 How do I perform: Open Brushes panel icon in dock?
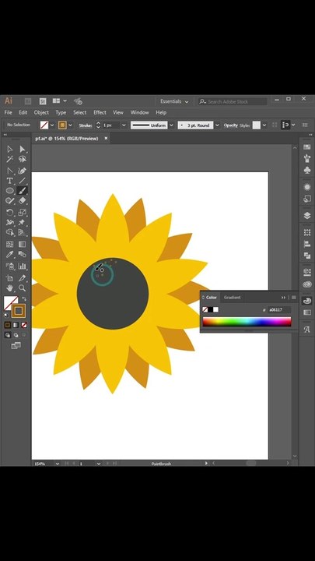pyautogui.click(x=306, y=157)
